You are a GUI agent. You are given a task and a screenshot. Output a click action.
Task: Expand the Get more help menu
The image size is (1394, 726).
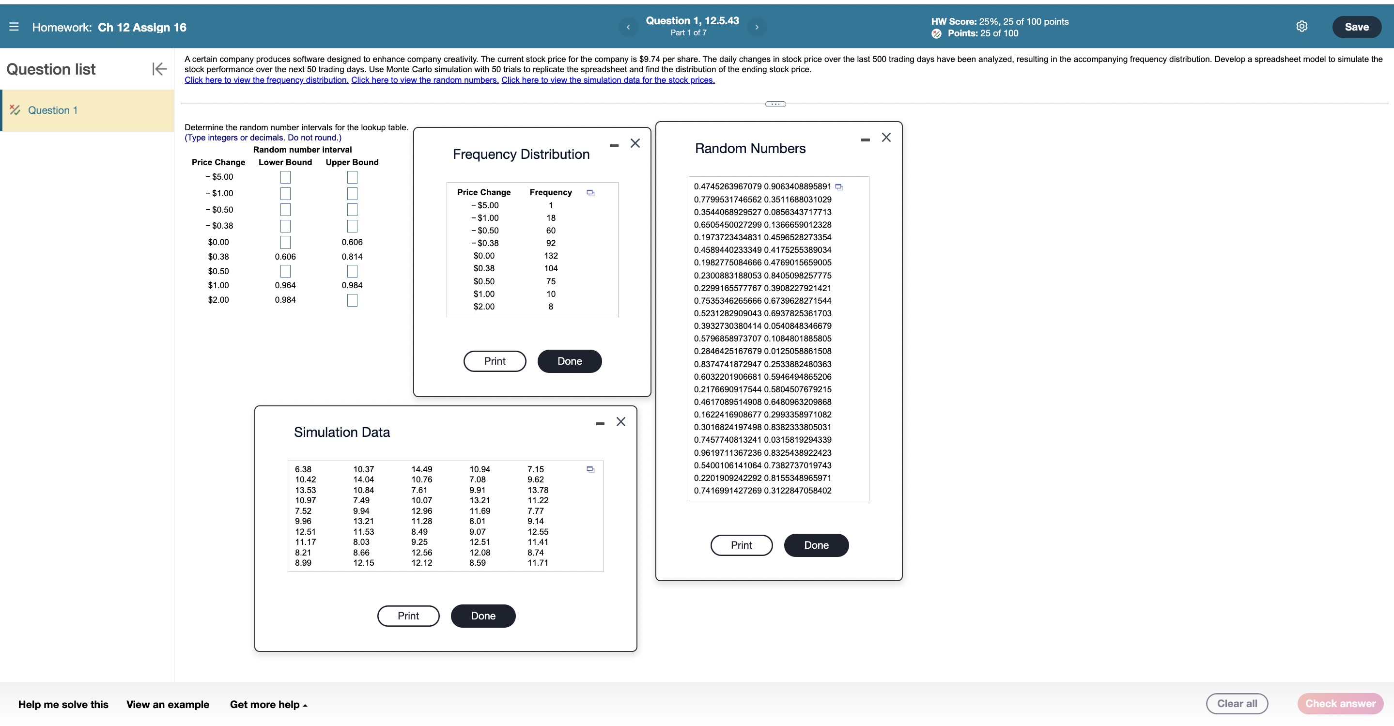(x=268, y=704)
